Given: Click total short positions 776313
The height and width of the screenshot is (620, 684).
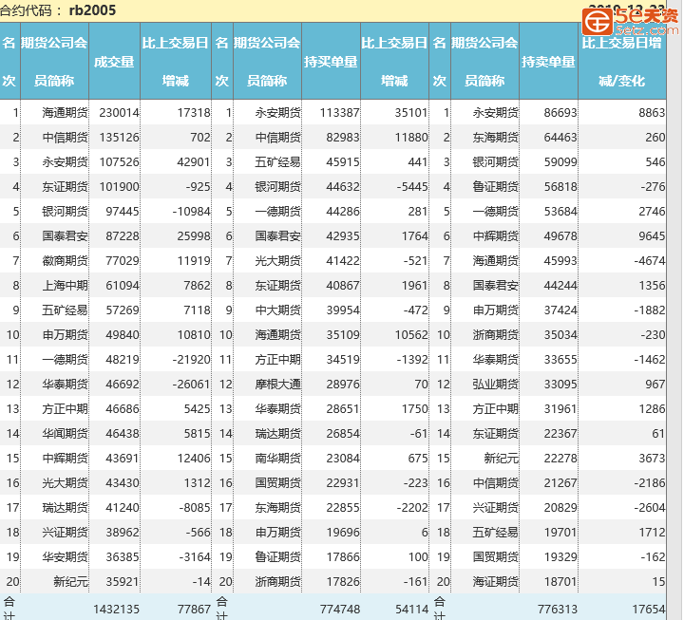Looking at the screenshot, I should click(557, 610).
